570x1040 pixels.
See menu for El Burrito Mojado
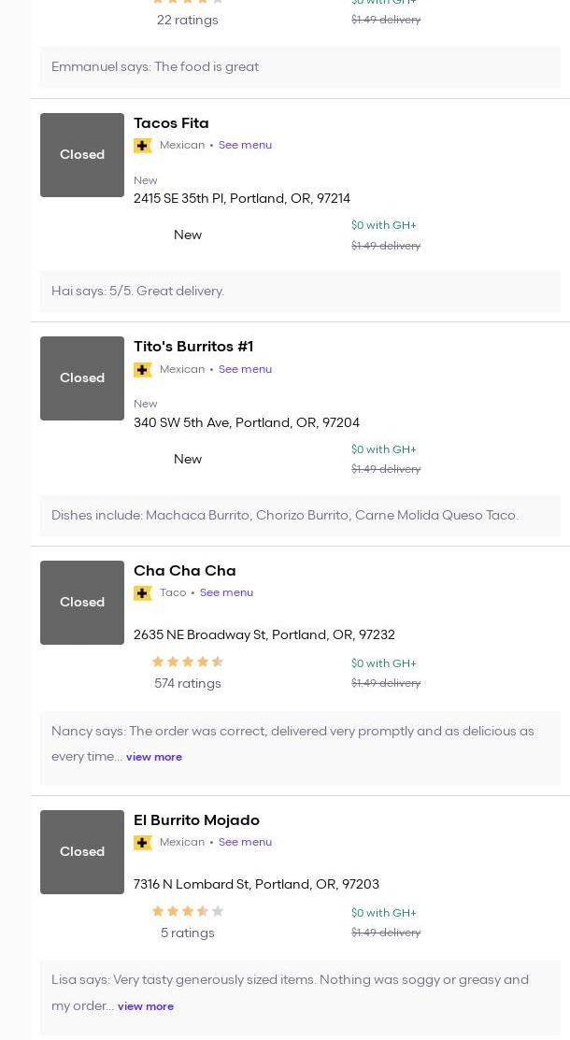point(245,843)
